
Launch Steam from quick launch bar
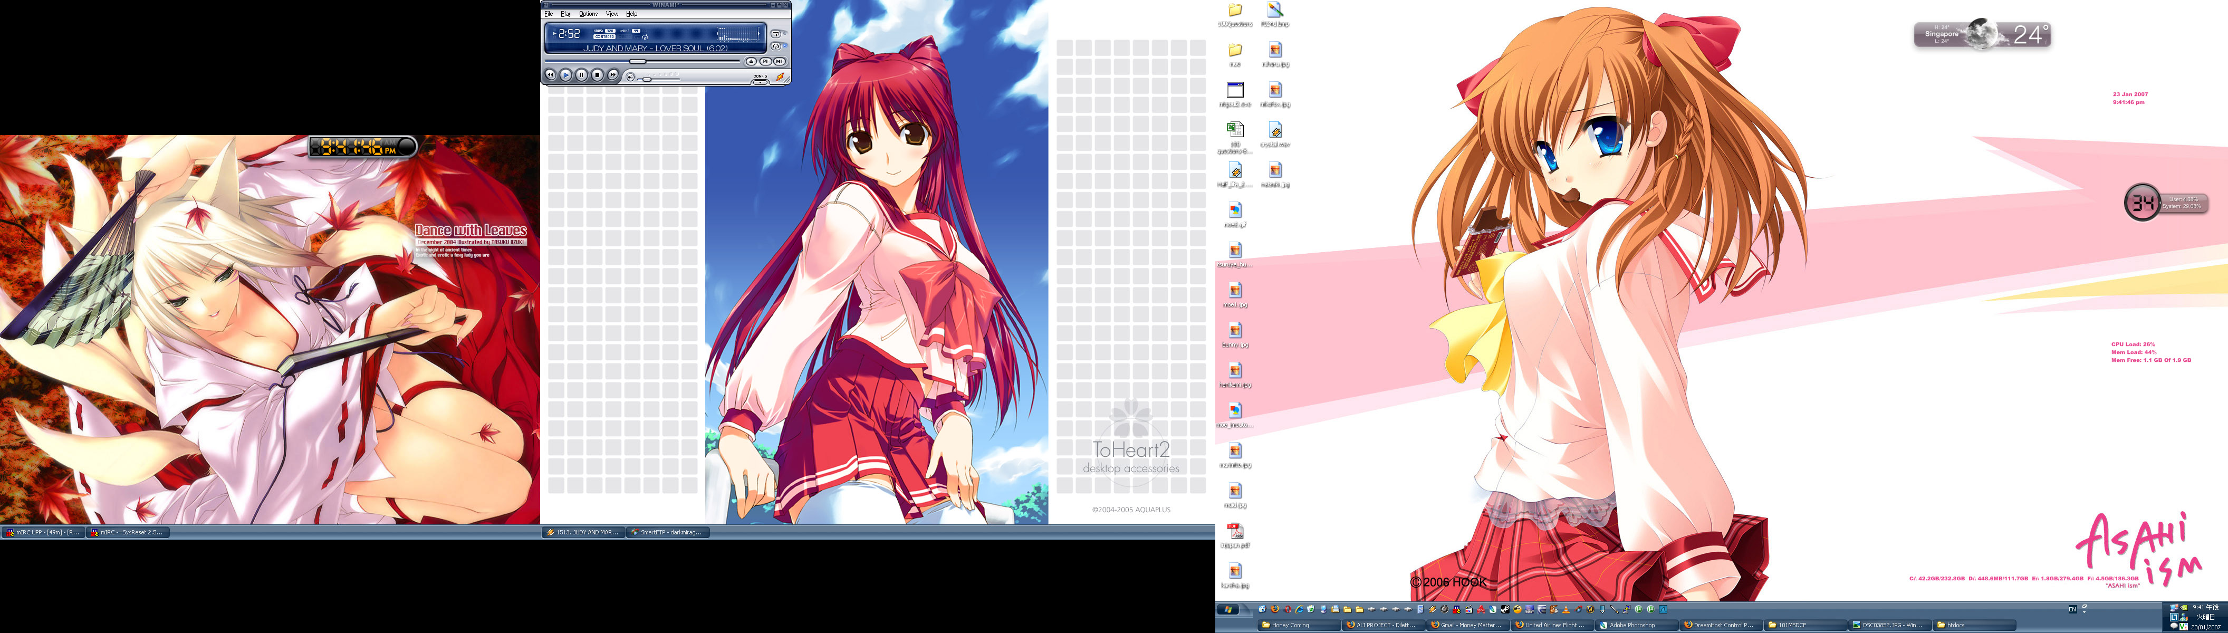[1505, 610]
